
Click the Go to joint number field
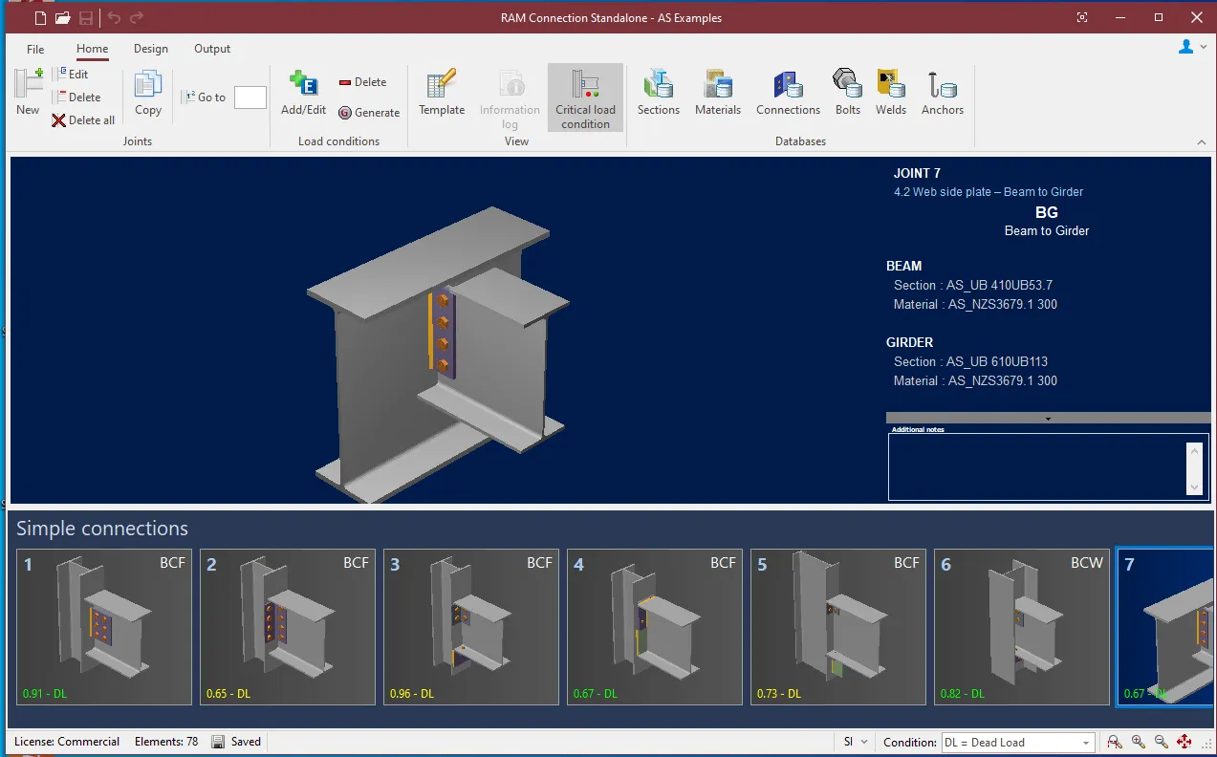point(250,97)
